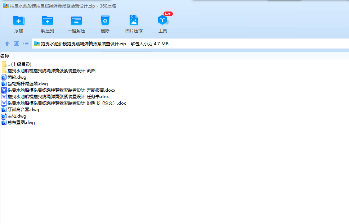Viewport: 349px width, 224px height.
Task: Click the dwg icon of 牙嵌离合器.dwg
Action: (4, 109)
